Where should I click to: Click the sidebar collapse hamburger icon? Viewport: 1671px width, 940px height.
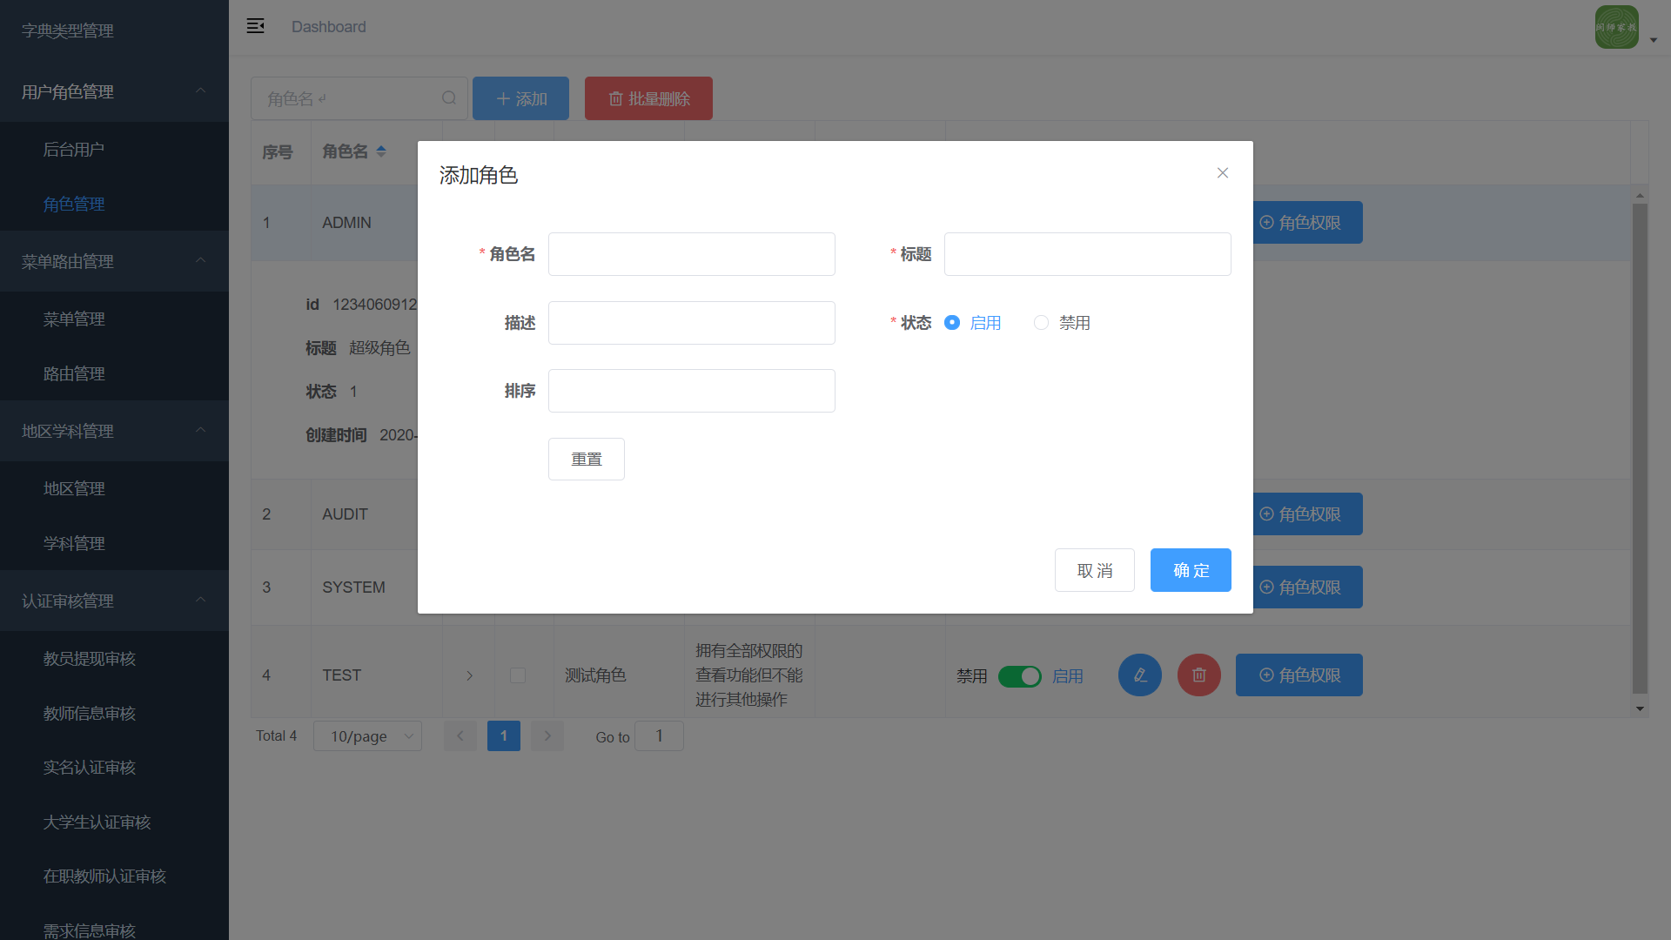tap(255, 26)
